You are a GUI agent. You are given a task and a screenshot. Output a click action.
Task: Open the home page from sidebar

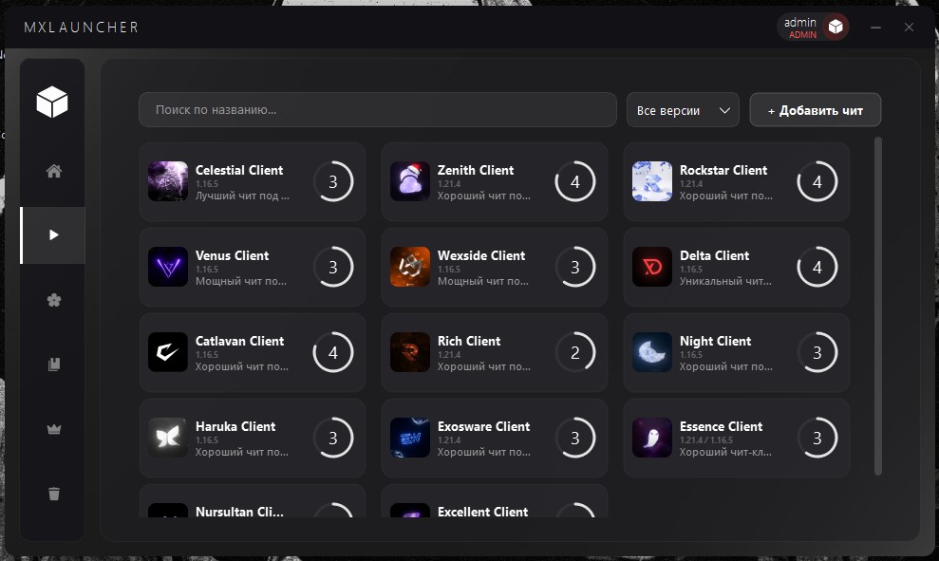pyautogui.click(x=53, y=172)
